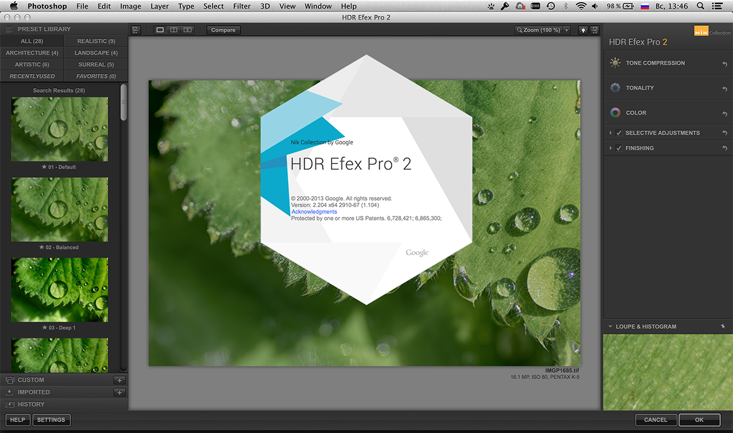Expand the Finishing section
733x433 pixels.
click(x=611, y=148)
